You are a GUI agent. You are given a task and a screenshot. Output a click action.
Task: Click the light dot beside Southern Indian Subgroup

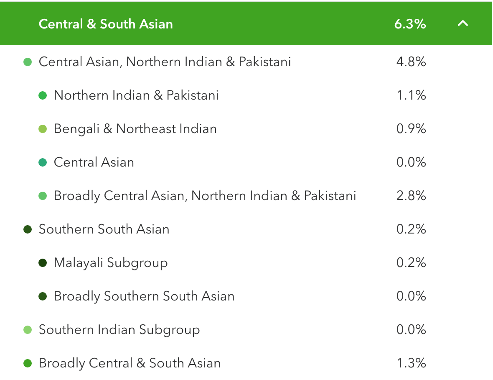[28, 330]
